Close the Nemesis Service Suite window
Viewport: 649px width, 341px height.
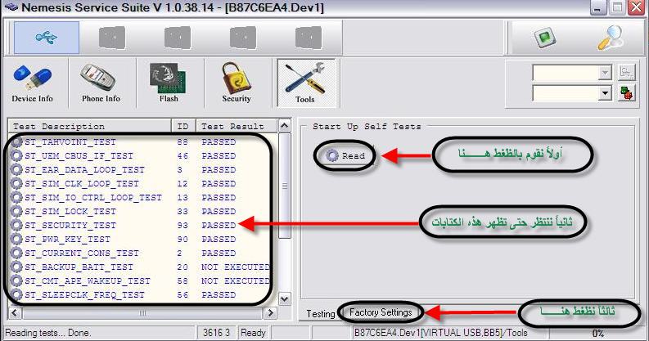click(637, 7)
